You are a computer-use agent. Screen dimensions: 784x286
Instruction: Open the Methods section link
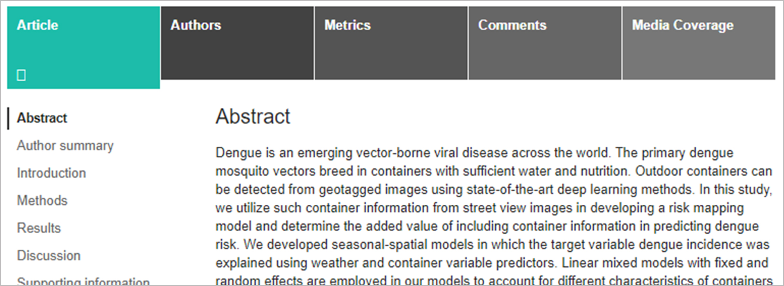click(x=42, y=201)
